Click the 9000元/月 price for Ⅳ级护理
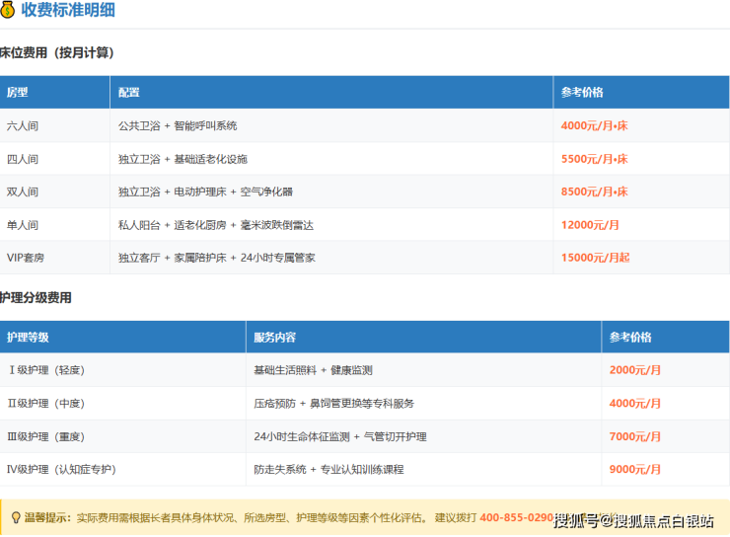Viewport: 730px width, 537px height. coord(635,470)
